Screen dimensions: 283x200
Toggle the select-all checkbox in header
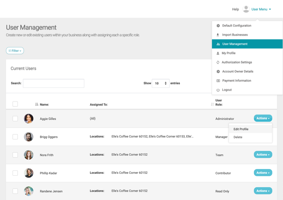[x=15, y=104]
